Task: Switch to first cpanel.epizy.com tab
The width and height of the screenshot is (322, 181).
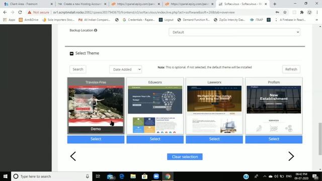Action: (x=135, y=4)
